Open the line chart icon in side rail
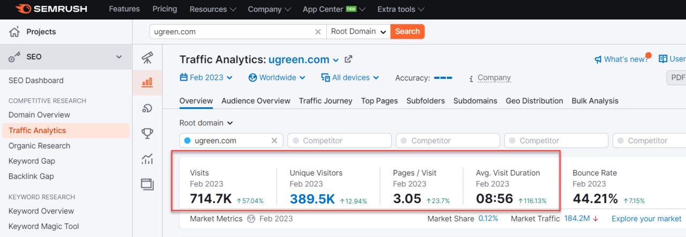686x237 pixels. click(147, 159)
